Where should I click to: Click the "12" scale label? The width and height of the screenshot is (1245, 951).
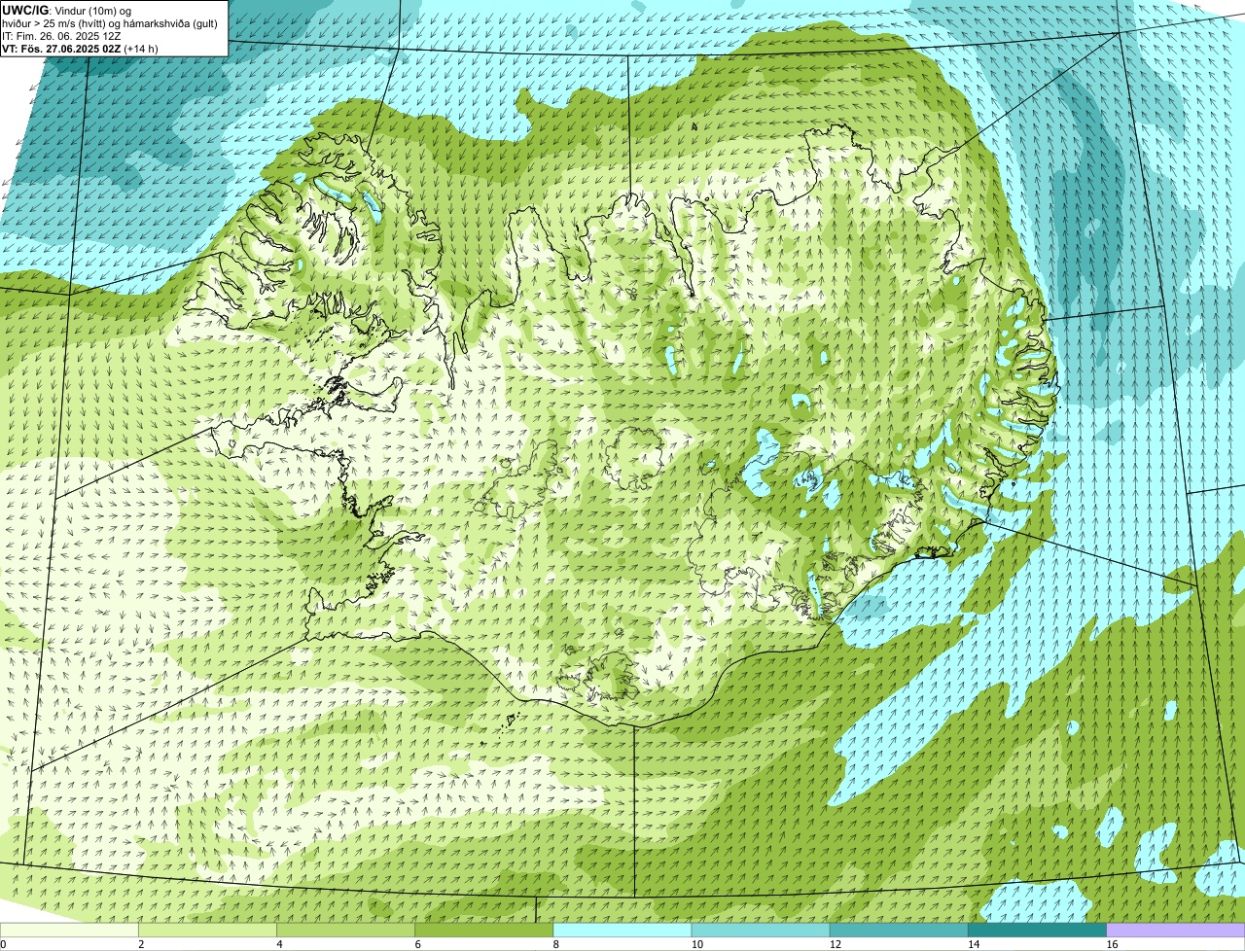(836, 944)
